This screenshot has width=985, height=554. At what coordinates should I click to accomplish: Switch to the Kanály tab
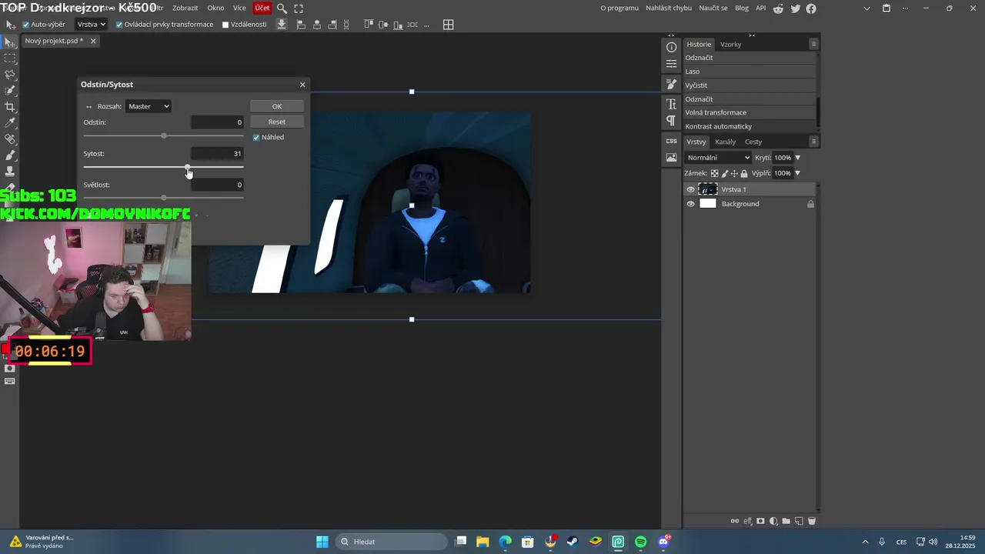pos(726,142)
